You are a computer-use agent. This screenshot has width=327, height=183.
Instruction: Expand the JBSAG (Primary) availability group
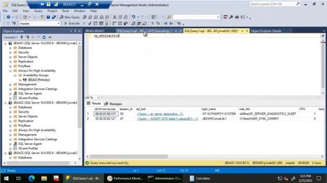click(20, 80)
